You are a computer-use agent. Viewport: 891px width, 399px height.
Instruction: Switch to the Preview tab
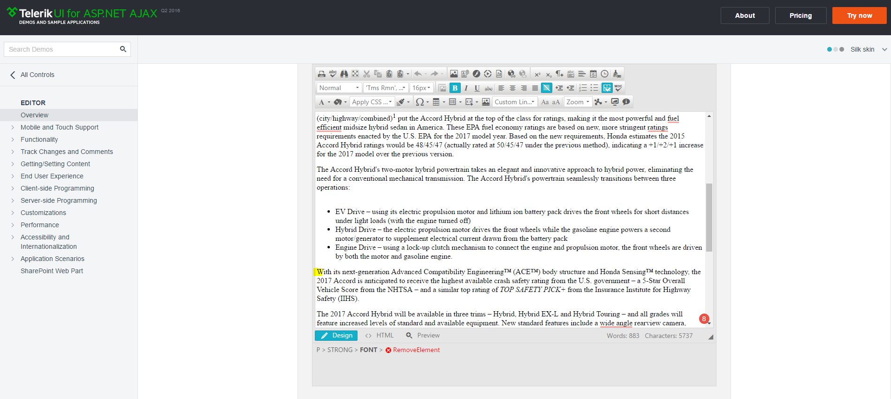[x=423, y=336]
